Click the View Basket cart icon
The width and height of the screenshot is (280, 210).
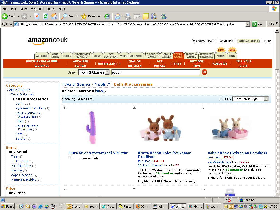tap(194, 41)
